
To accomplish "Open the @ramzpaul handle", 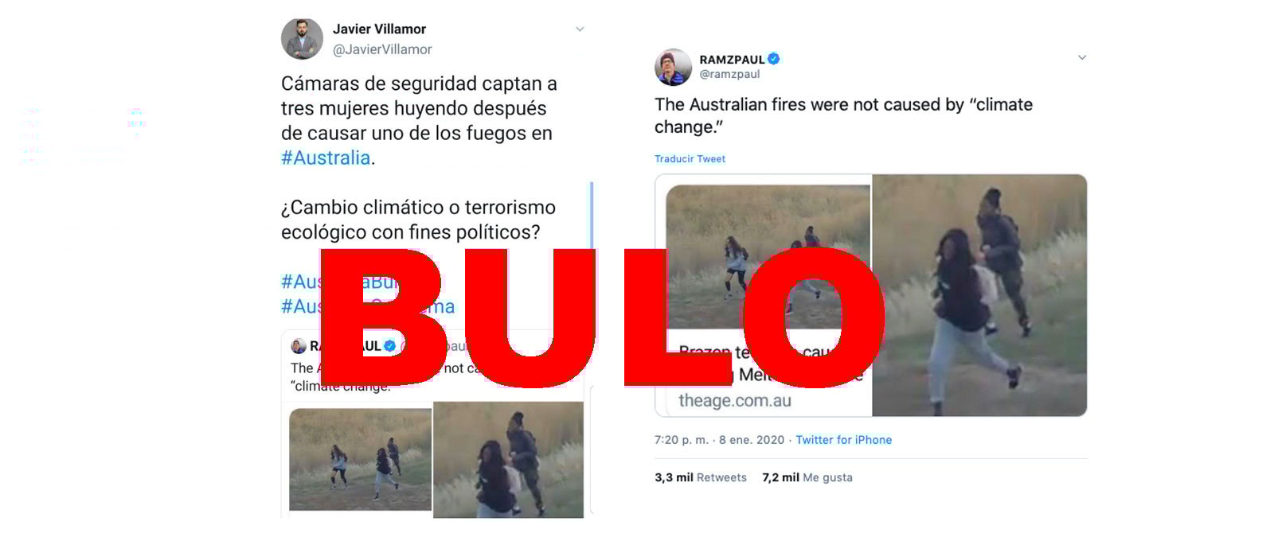I will click(729, 74).
